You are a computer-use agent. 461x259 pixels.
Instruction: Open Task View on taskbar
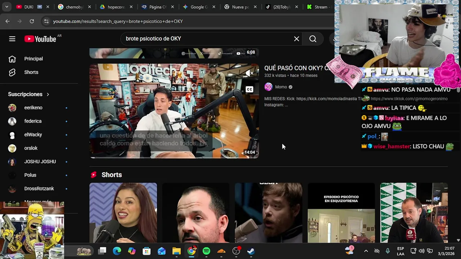[x=102, y=251]
